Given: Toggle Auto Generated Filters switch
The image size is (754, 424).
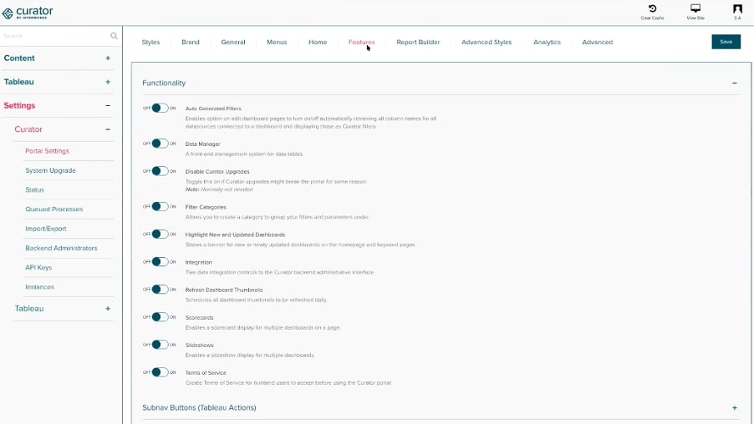Looking at the screenshot, I should pos(160,108).
